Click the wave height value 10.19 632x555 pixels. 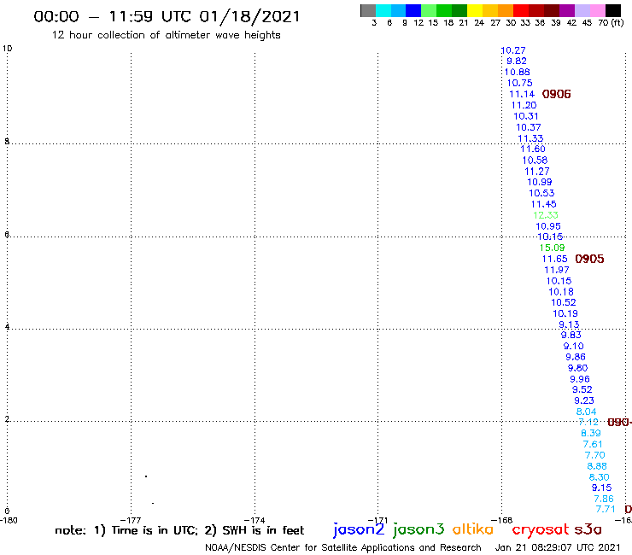pos(565,313)
